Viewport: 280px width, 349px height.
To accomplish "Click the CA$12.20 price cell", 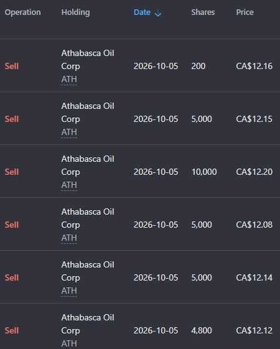I will click(x=254, y=172).
